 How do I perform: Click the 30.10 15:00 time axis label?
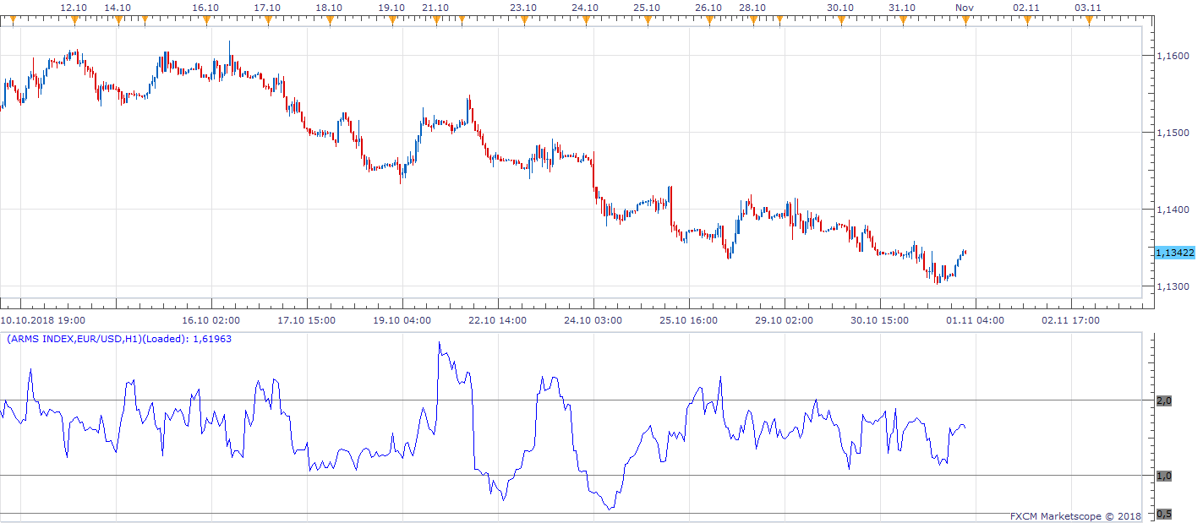[x=880, y=320]
